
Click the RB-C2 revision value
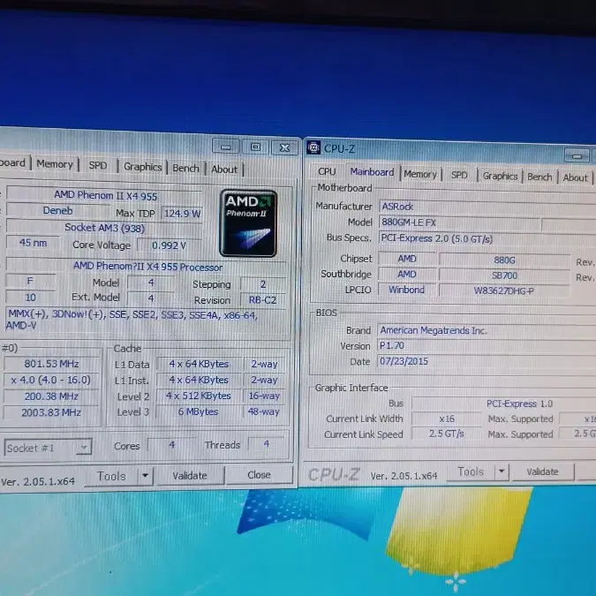click(x=262, y=300)
